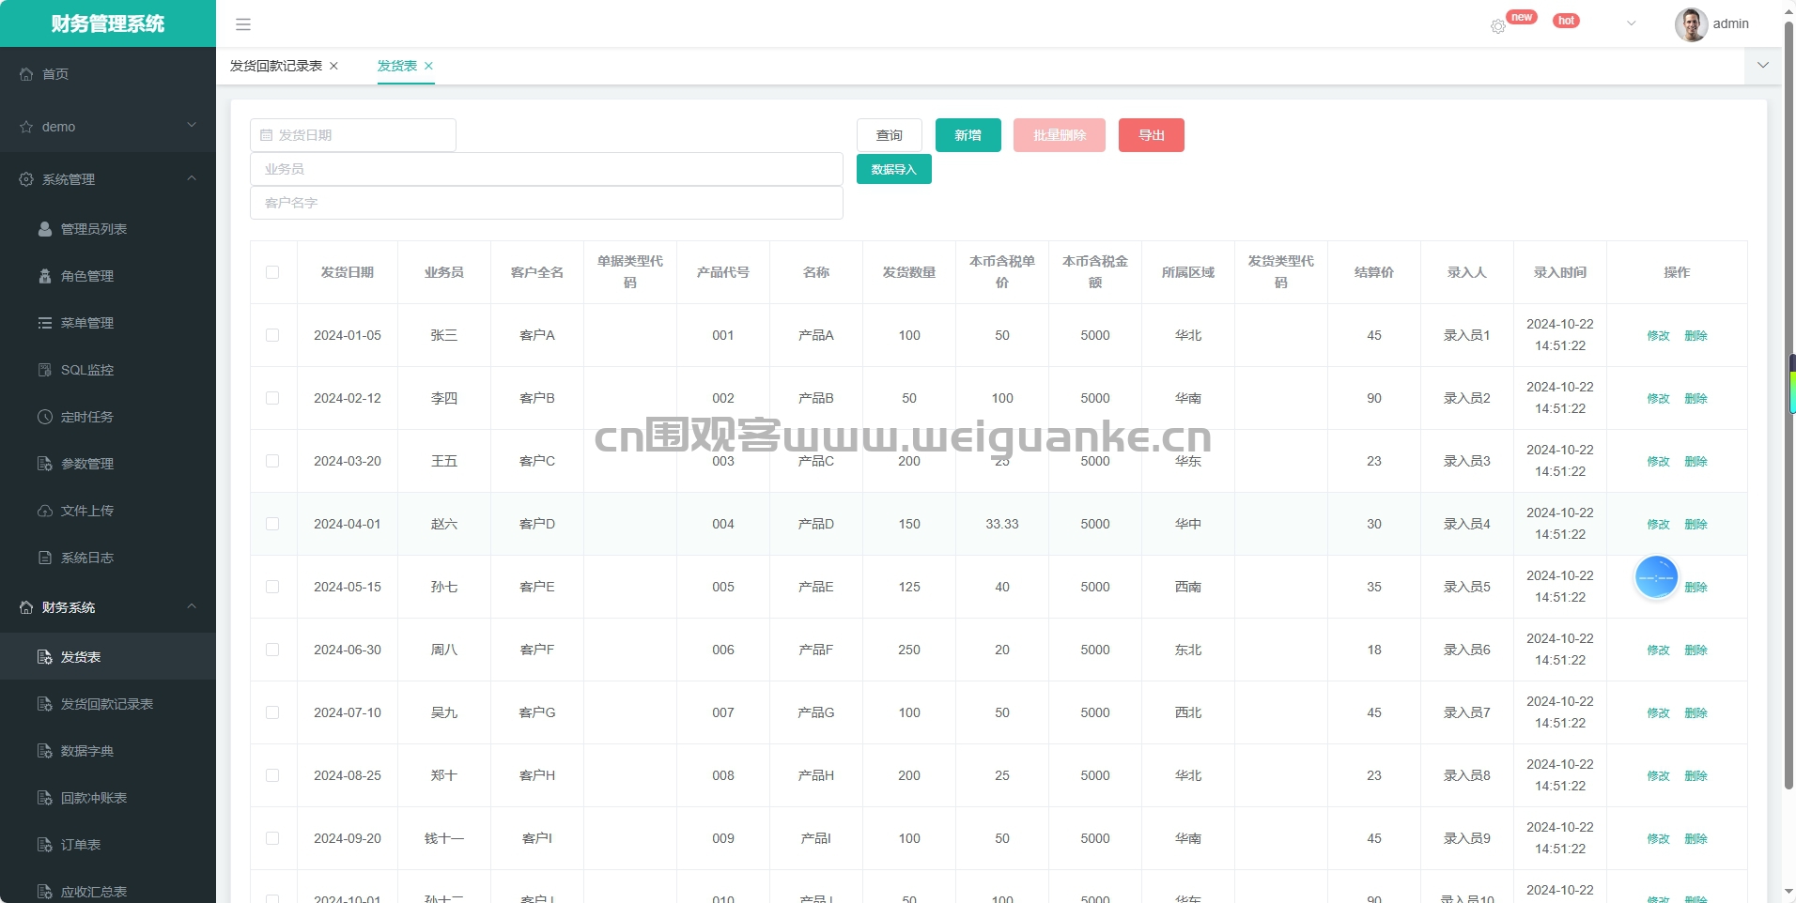Click the icon beside 参数管理
This screenshot has height=903, width=1796.
(45, 464)
